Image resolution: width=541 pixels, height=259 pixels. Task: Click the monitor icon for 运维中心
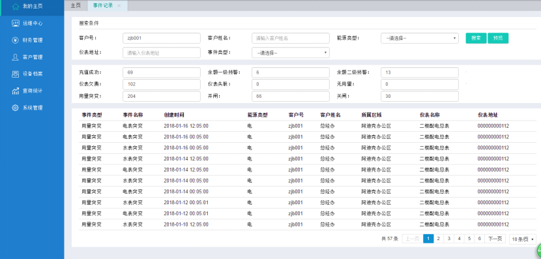click(x=15, y=23)
